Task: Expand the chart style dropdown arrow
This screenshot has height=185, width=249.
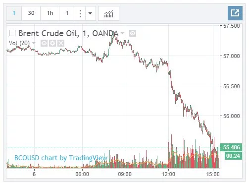Action: coord(90,13)
